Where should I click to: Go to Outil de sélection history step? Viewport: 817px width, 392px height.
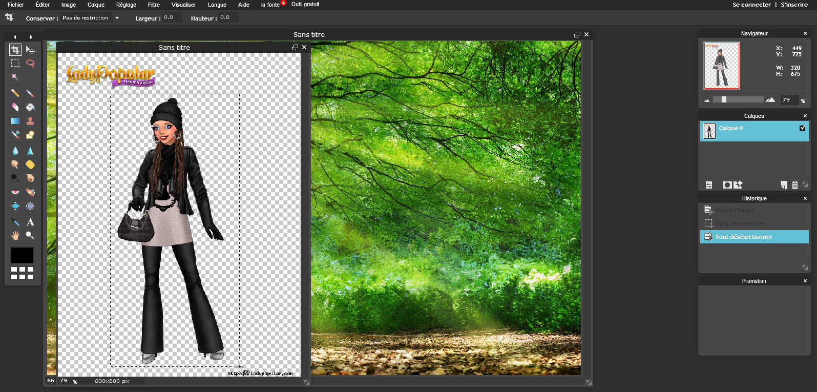(x=755, y=223)
